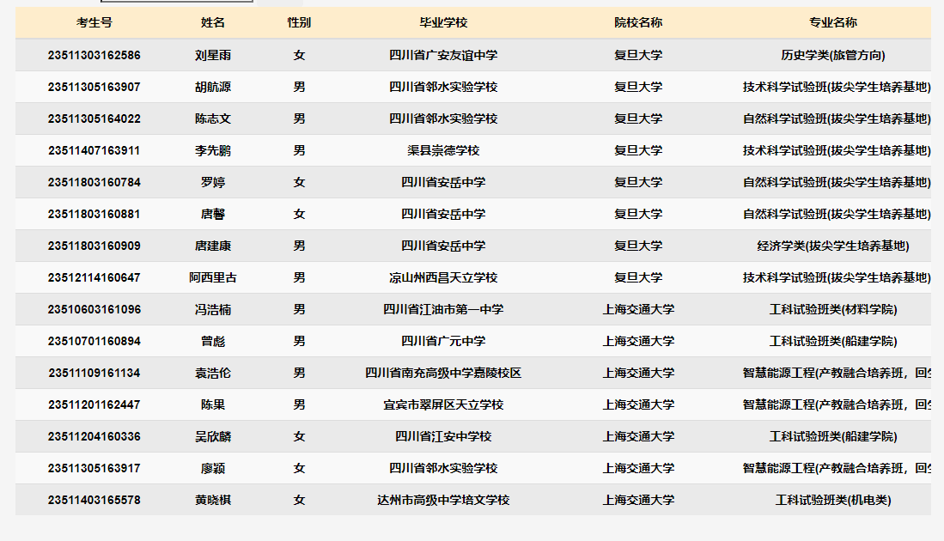Screen dimensions: 944x541
Task: Select exam number 23511803160784
Action: click(94, 182)
